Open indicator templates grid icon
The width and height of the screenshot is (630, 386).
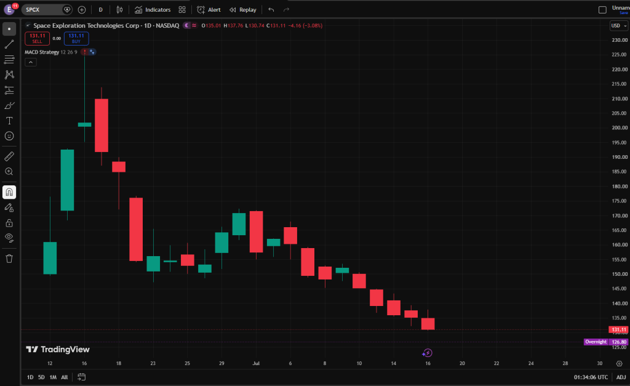point(182,10)
